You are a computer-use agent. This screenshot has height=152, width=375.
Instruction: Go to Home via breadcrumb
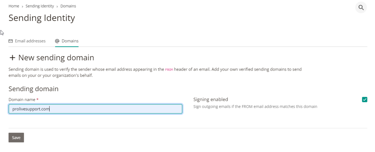14,6
